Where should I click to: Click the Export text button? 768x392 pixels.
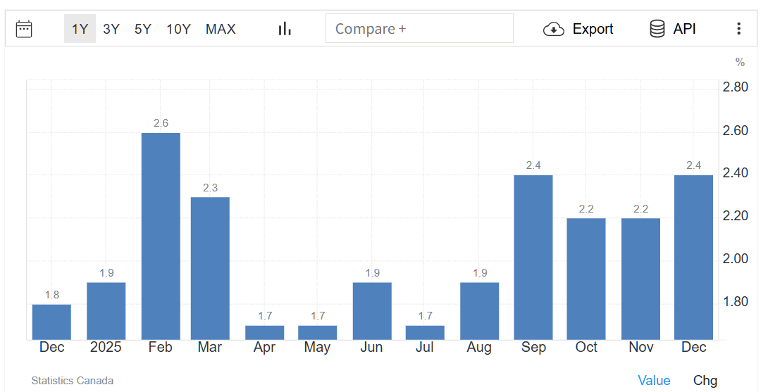[593, 29]
